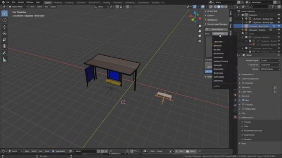Toggle X-ray mode in header
282x158 pixels.
pos(211,7)
